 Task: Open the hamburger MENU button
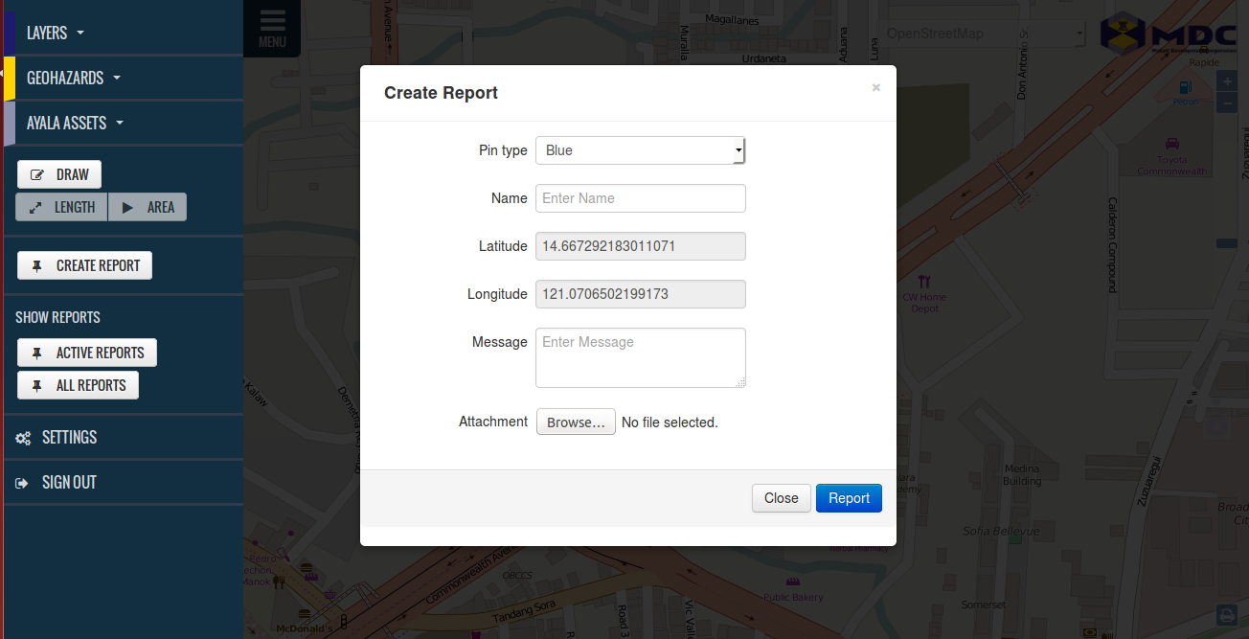click(272, 28)
